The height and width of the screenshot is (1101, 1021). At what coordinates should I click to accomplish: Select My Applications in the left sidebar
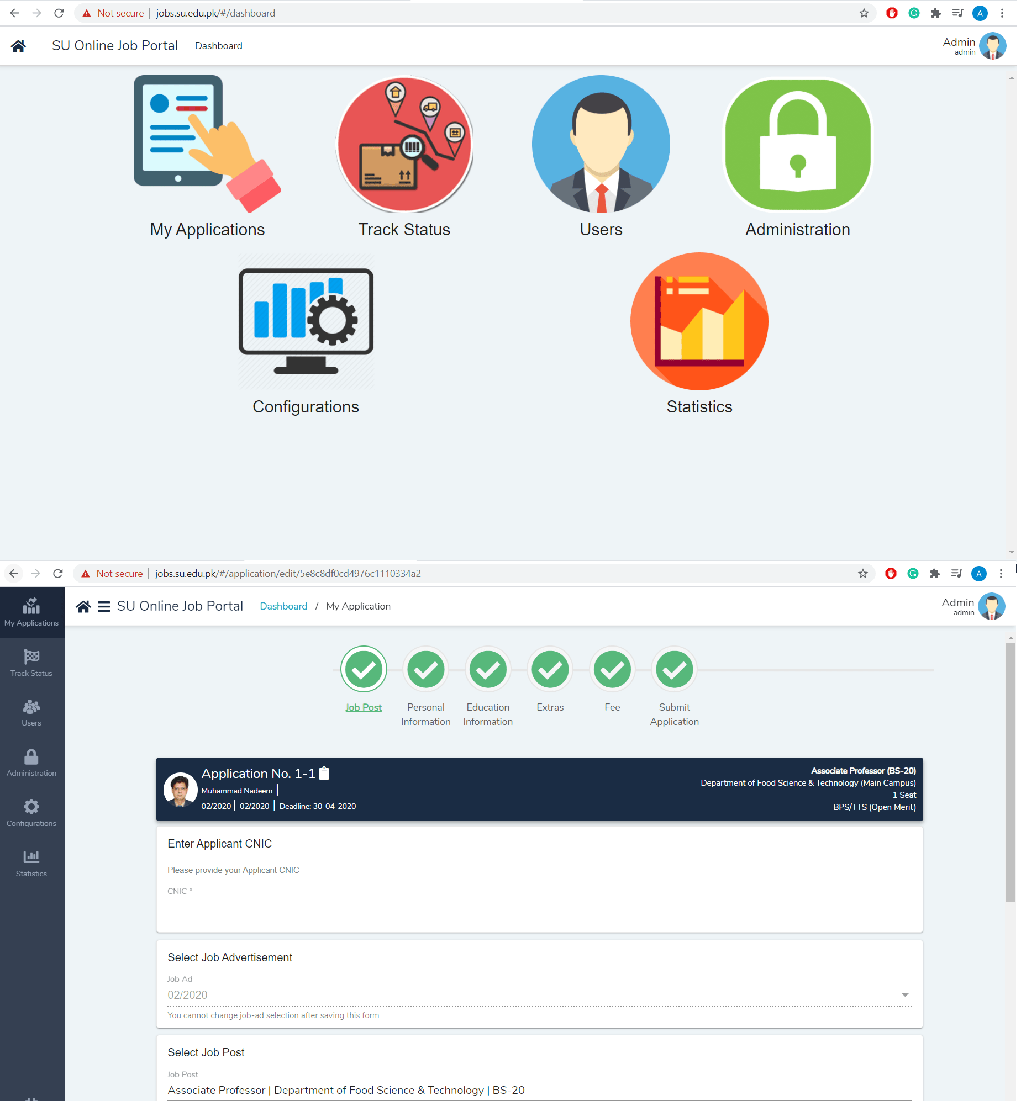tap(31, 612)
